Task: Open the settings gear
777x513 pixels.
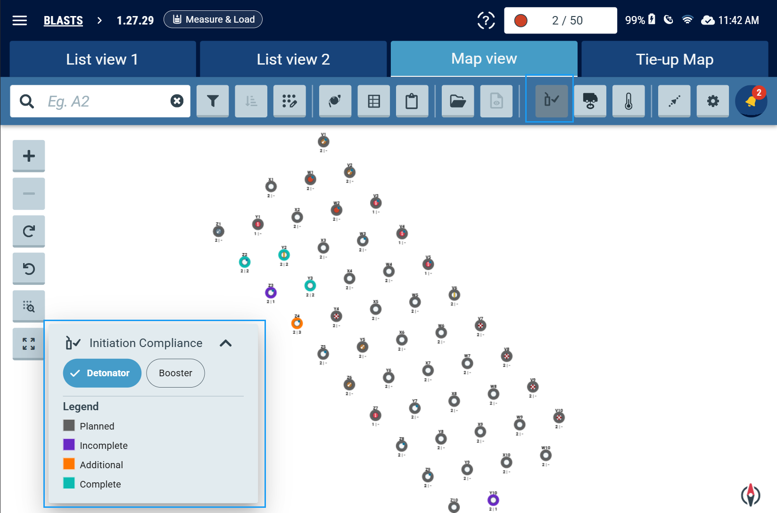Action: pyautogui.click(x=713, y=101)
